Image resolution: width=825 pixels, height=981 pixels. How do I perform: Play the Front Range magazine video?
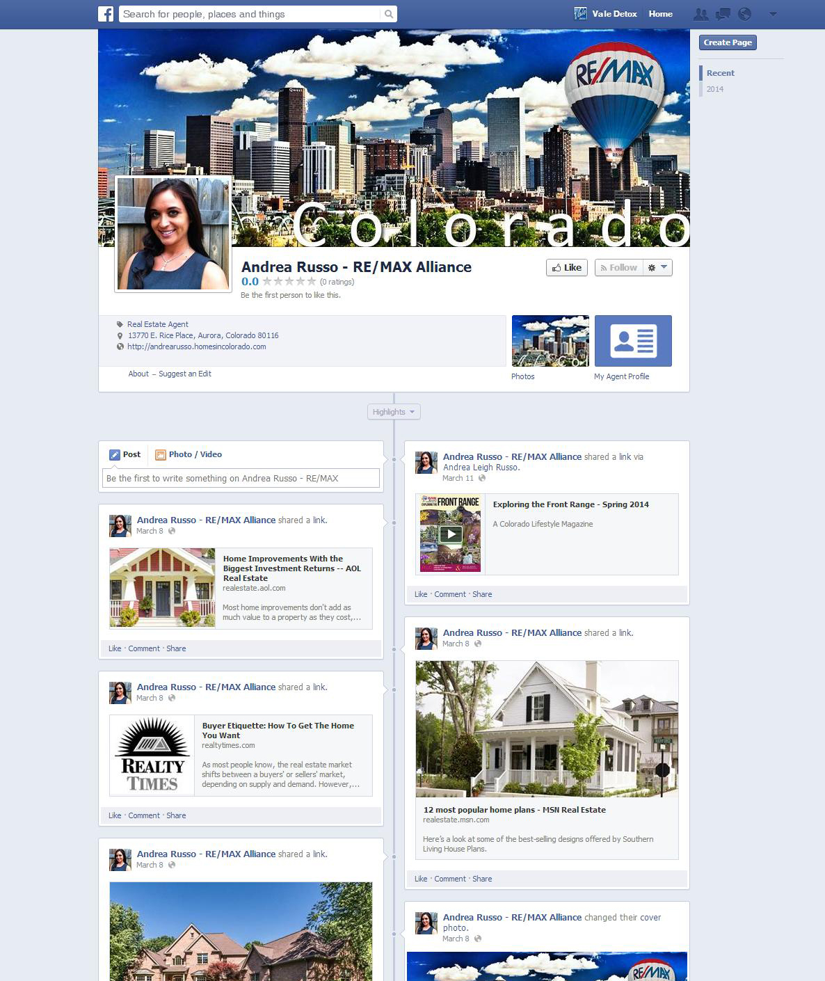pyautogui.click(x=451, y=534)
